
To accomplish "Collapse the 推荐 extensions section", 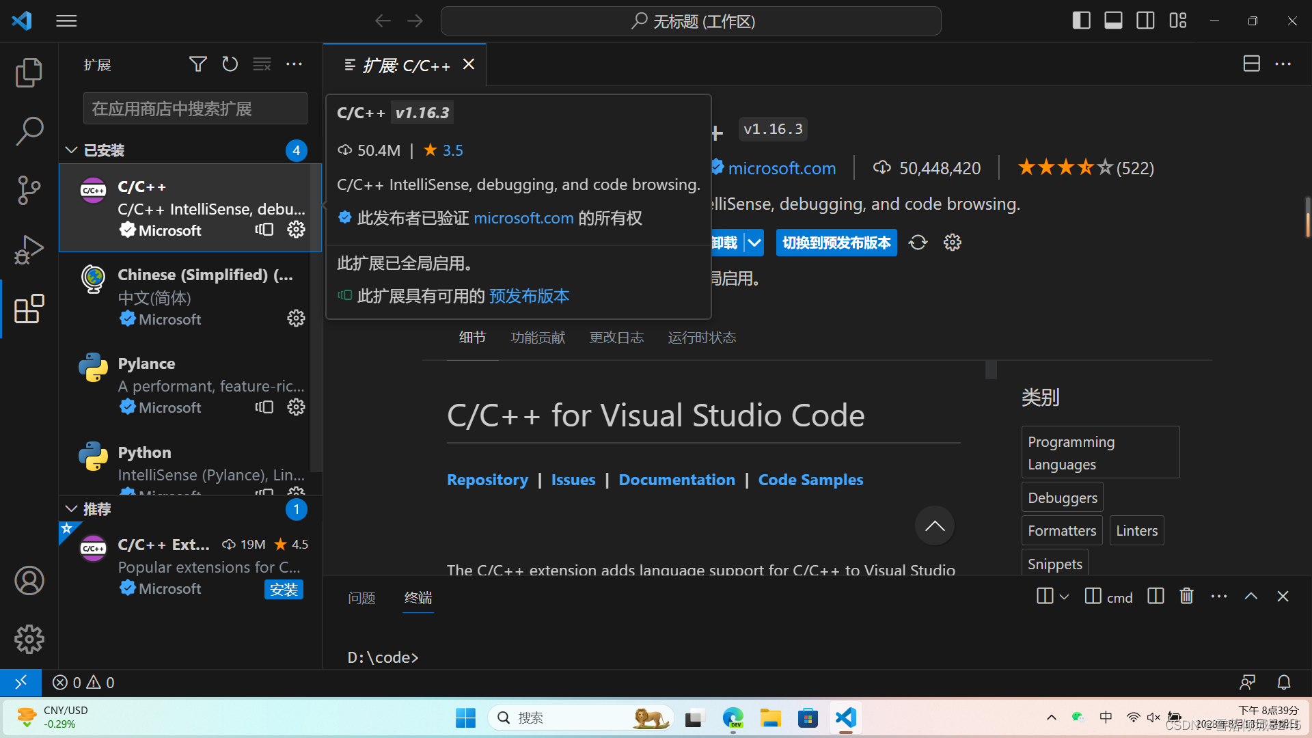I will (71, 508).
